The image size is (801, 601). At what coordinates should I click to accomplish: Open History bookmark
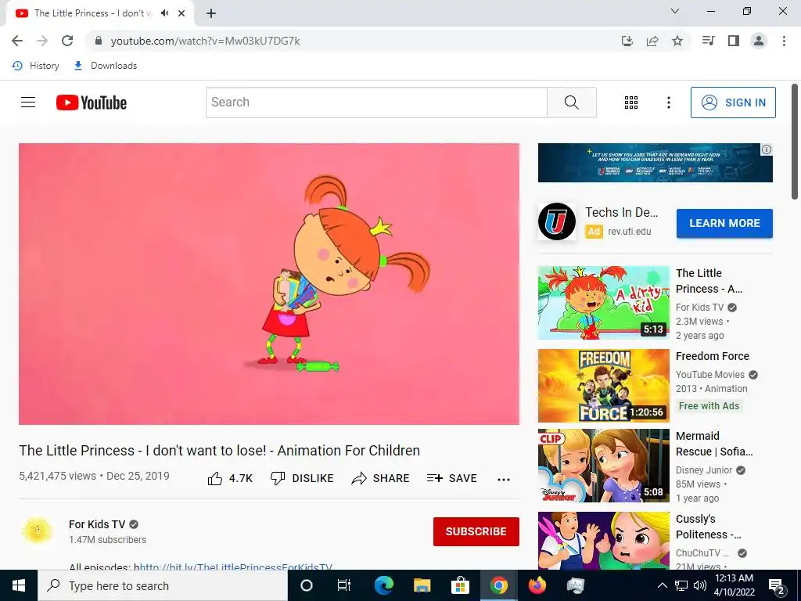click(x=36, y=66)
